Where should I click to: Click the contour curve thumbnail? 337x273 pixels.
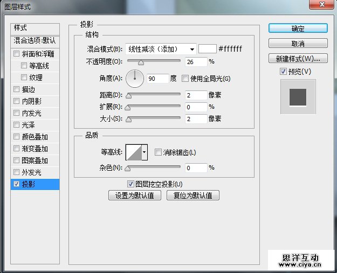tap(133, 153)
